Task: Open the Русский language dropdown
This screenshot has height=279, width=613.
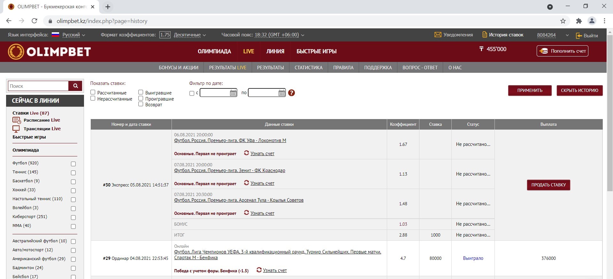Action: pos(74,35)
